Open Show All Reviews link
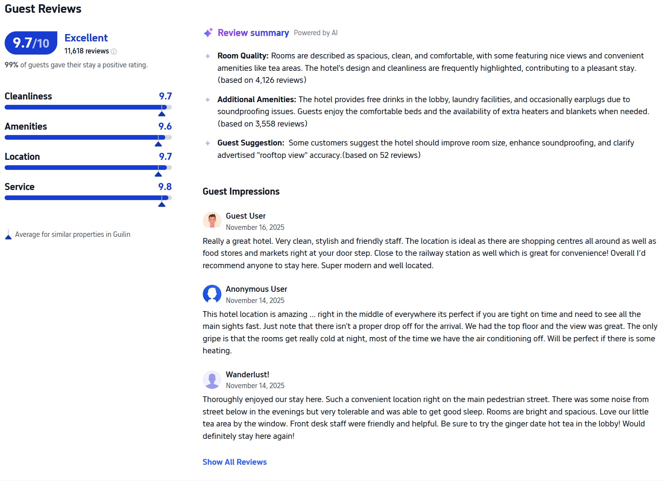Image resolution: width=663 pixels, height=481 pixels. tap(235, 462)
